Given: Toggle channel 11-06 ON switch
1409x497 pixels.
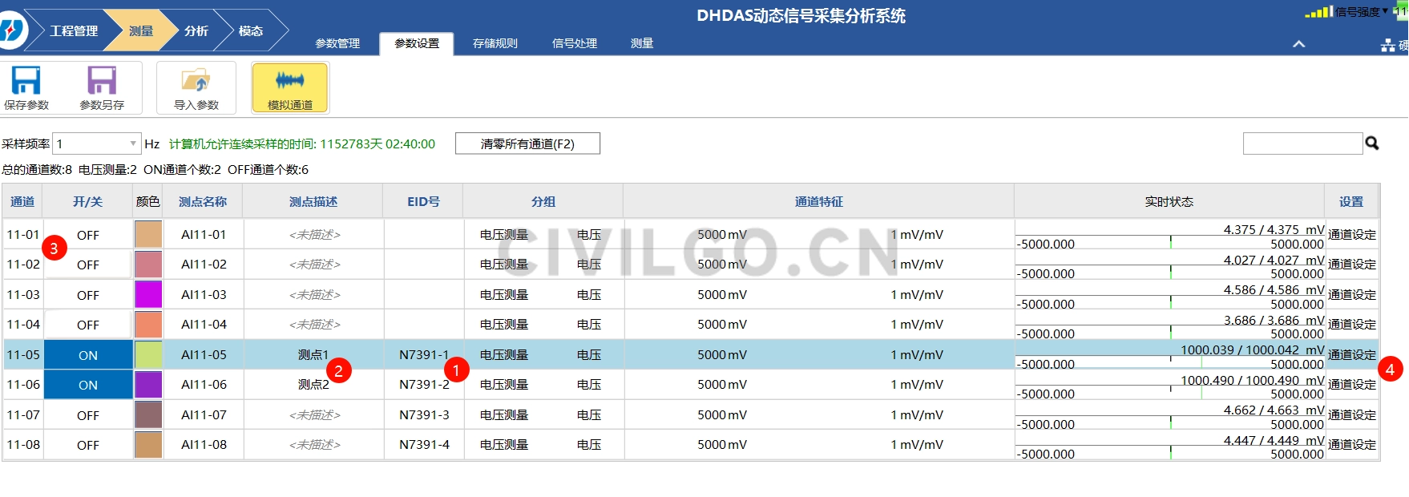Looking at the screenshot, I should (x=88, y=385).
